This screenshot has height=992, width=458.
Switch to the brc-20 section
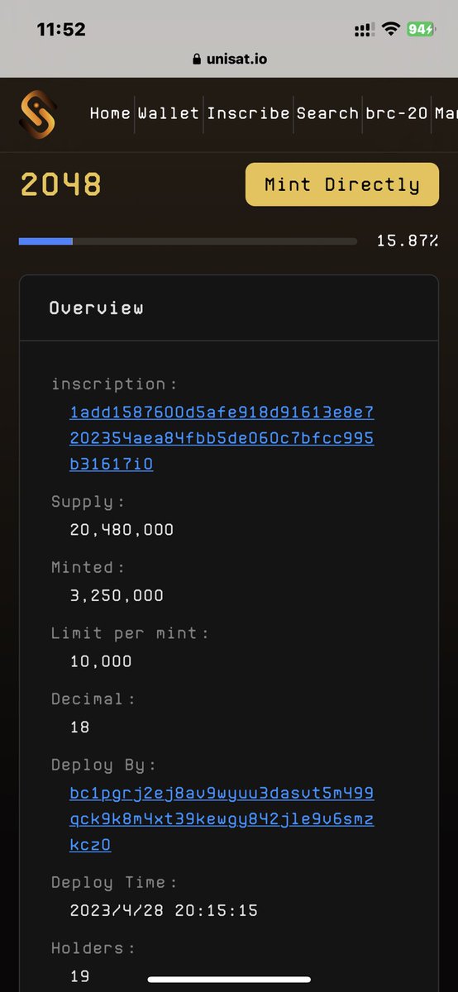pyautogui.click(x=396, y=113)
